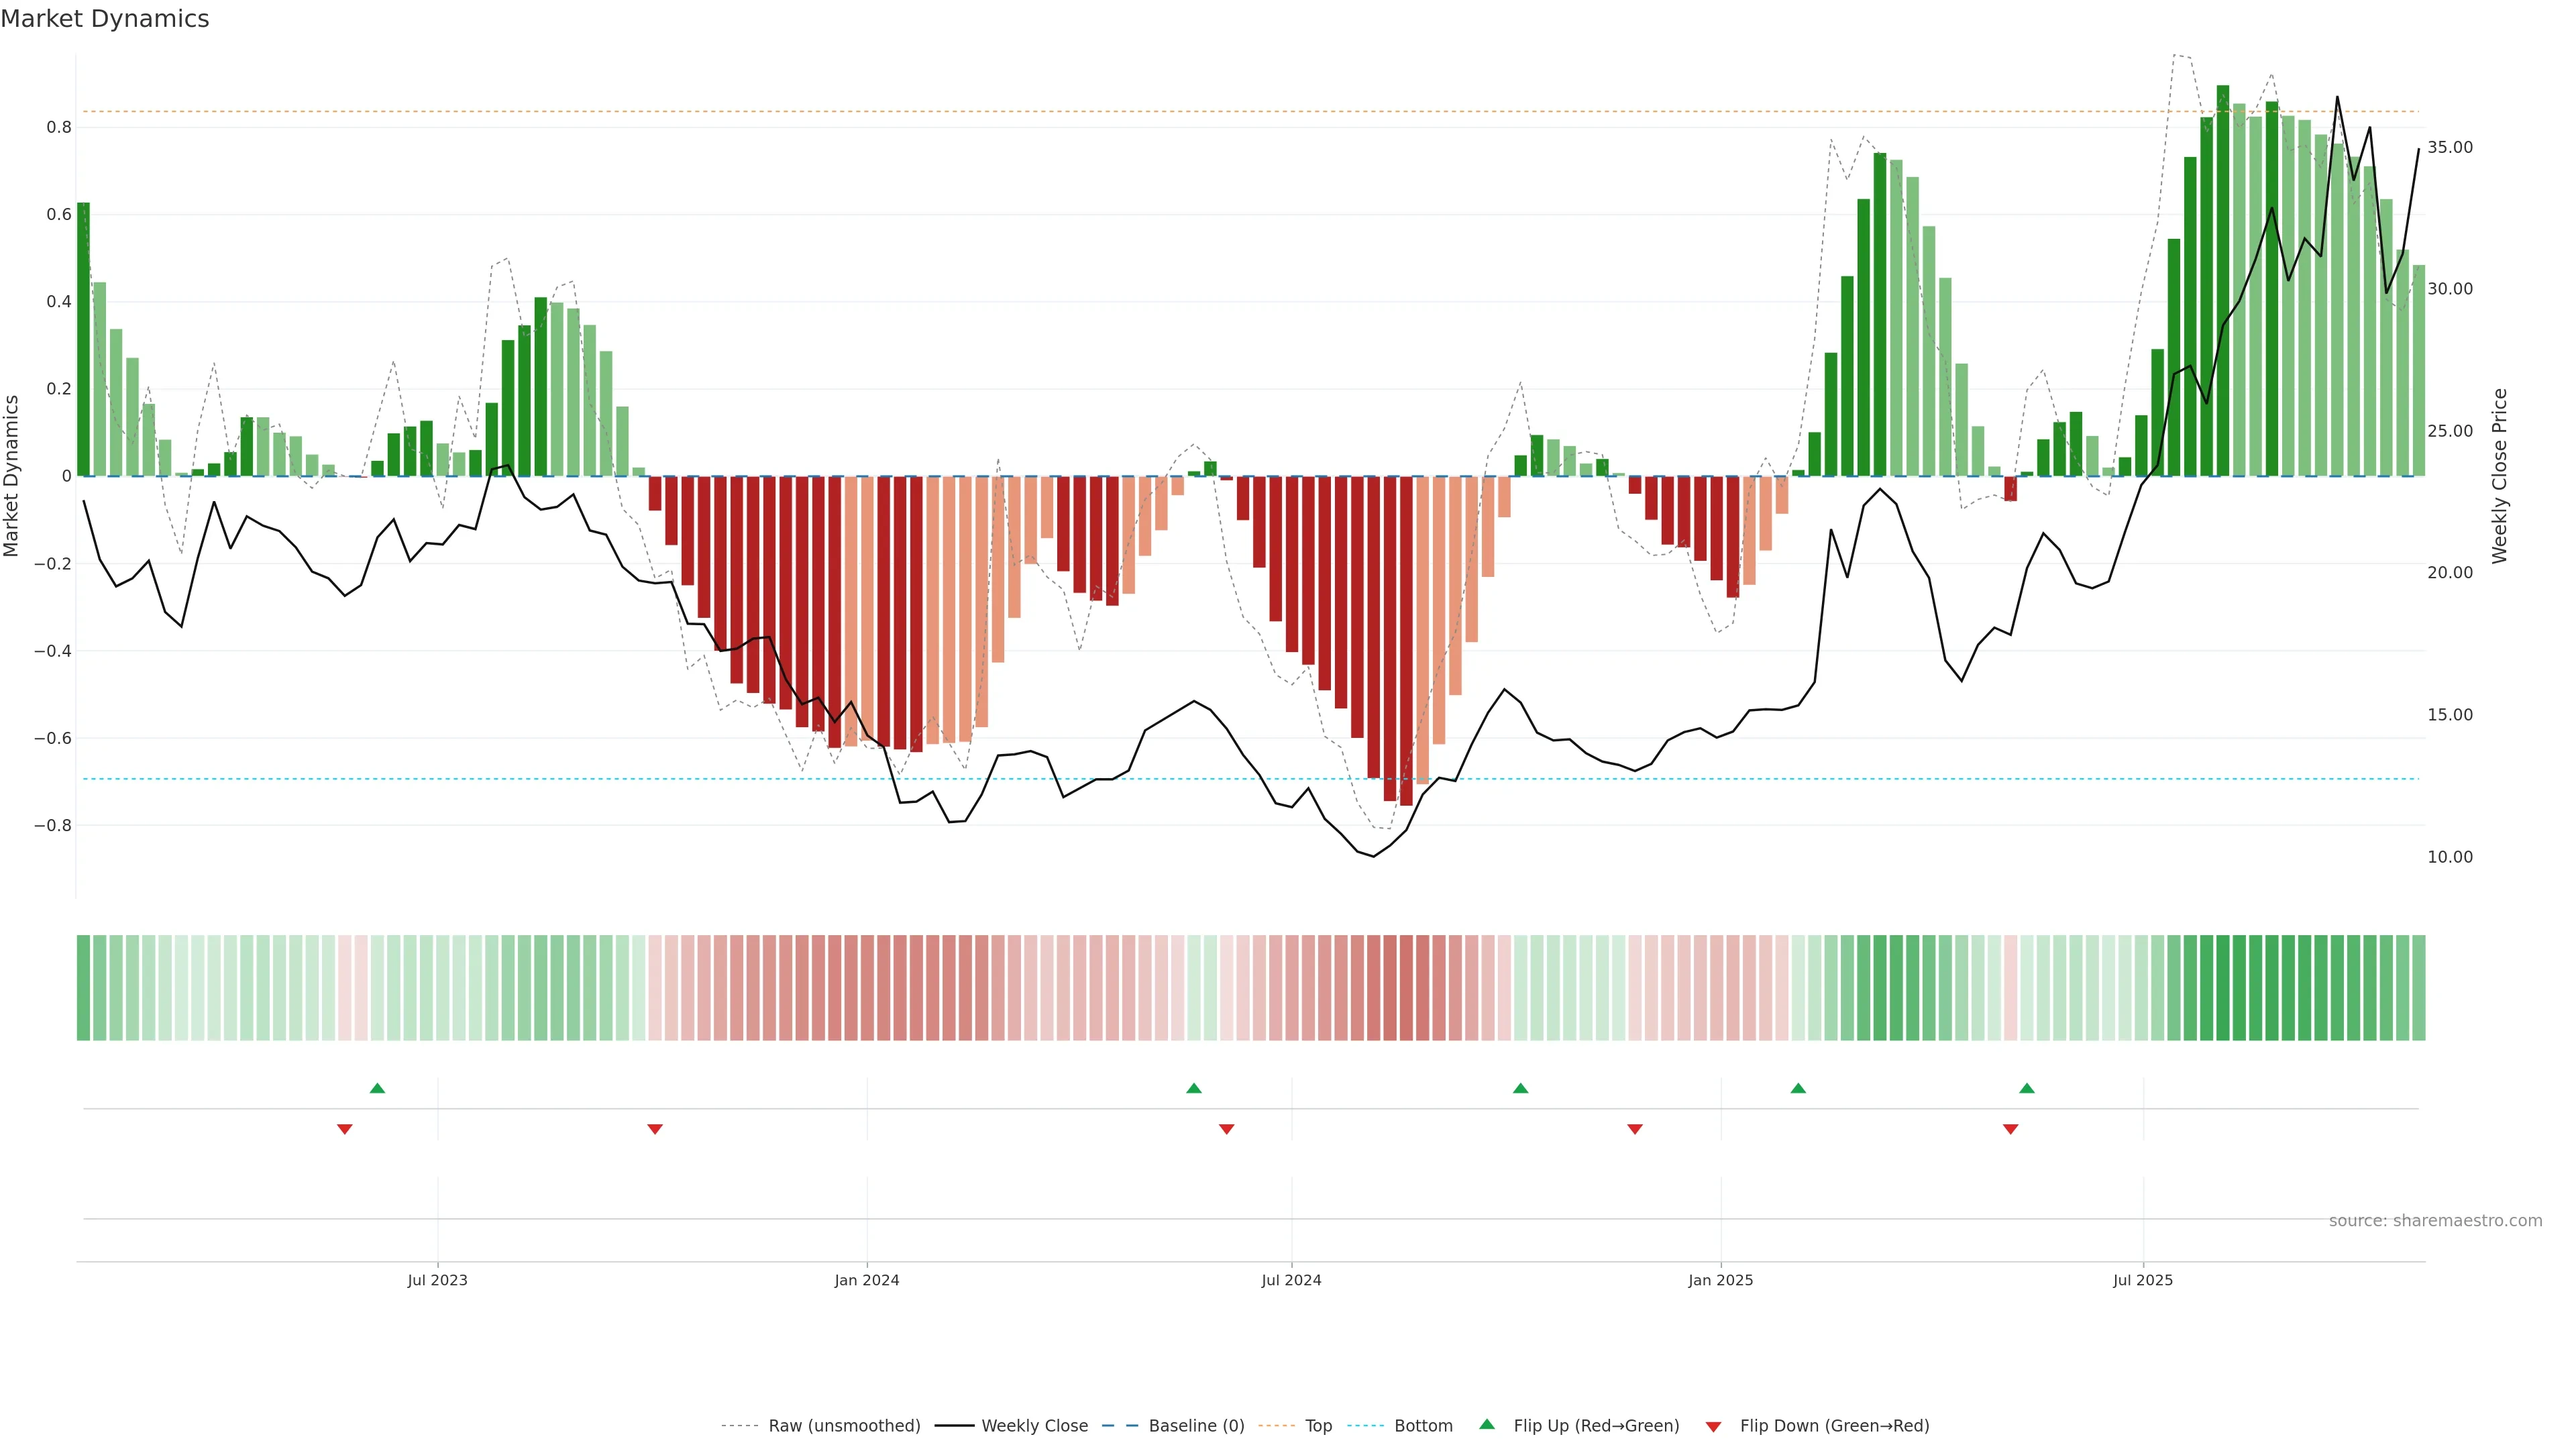This screenshot has height=1449, width=2576.
Task: Click the rightmost green flip-up triangle marker
Action: 2027,1088
